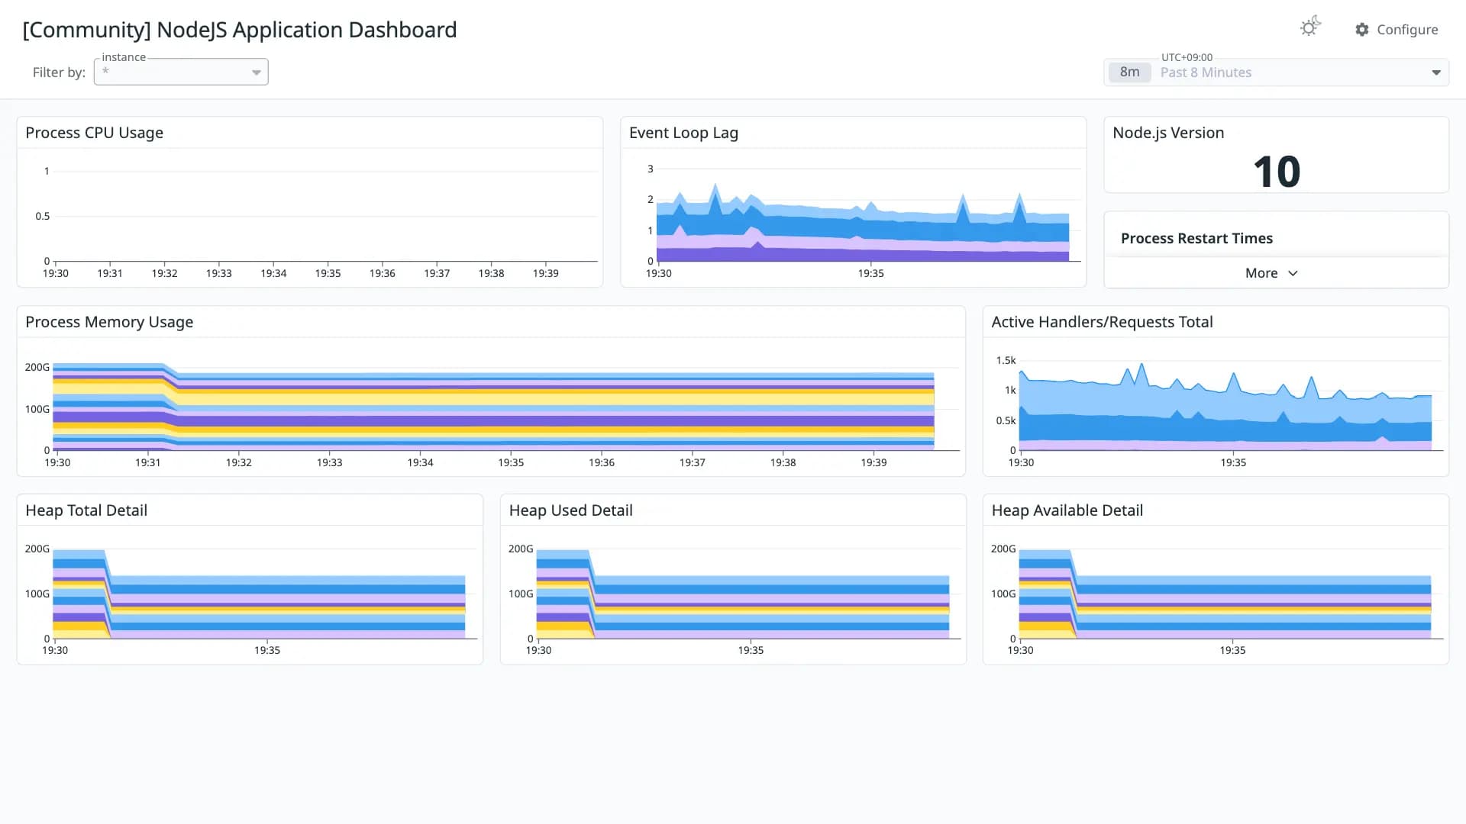1466x824 pixels.
Task: Select the Node.js Version panel title
Action: [1168, 133]
